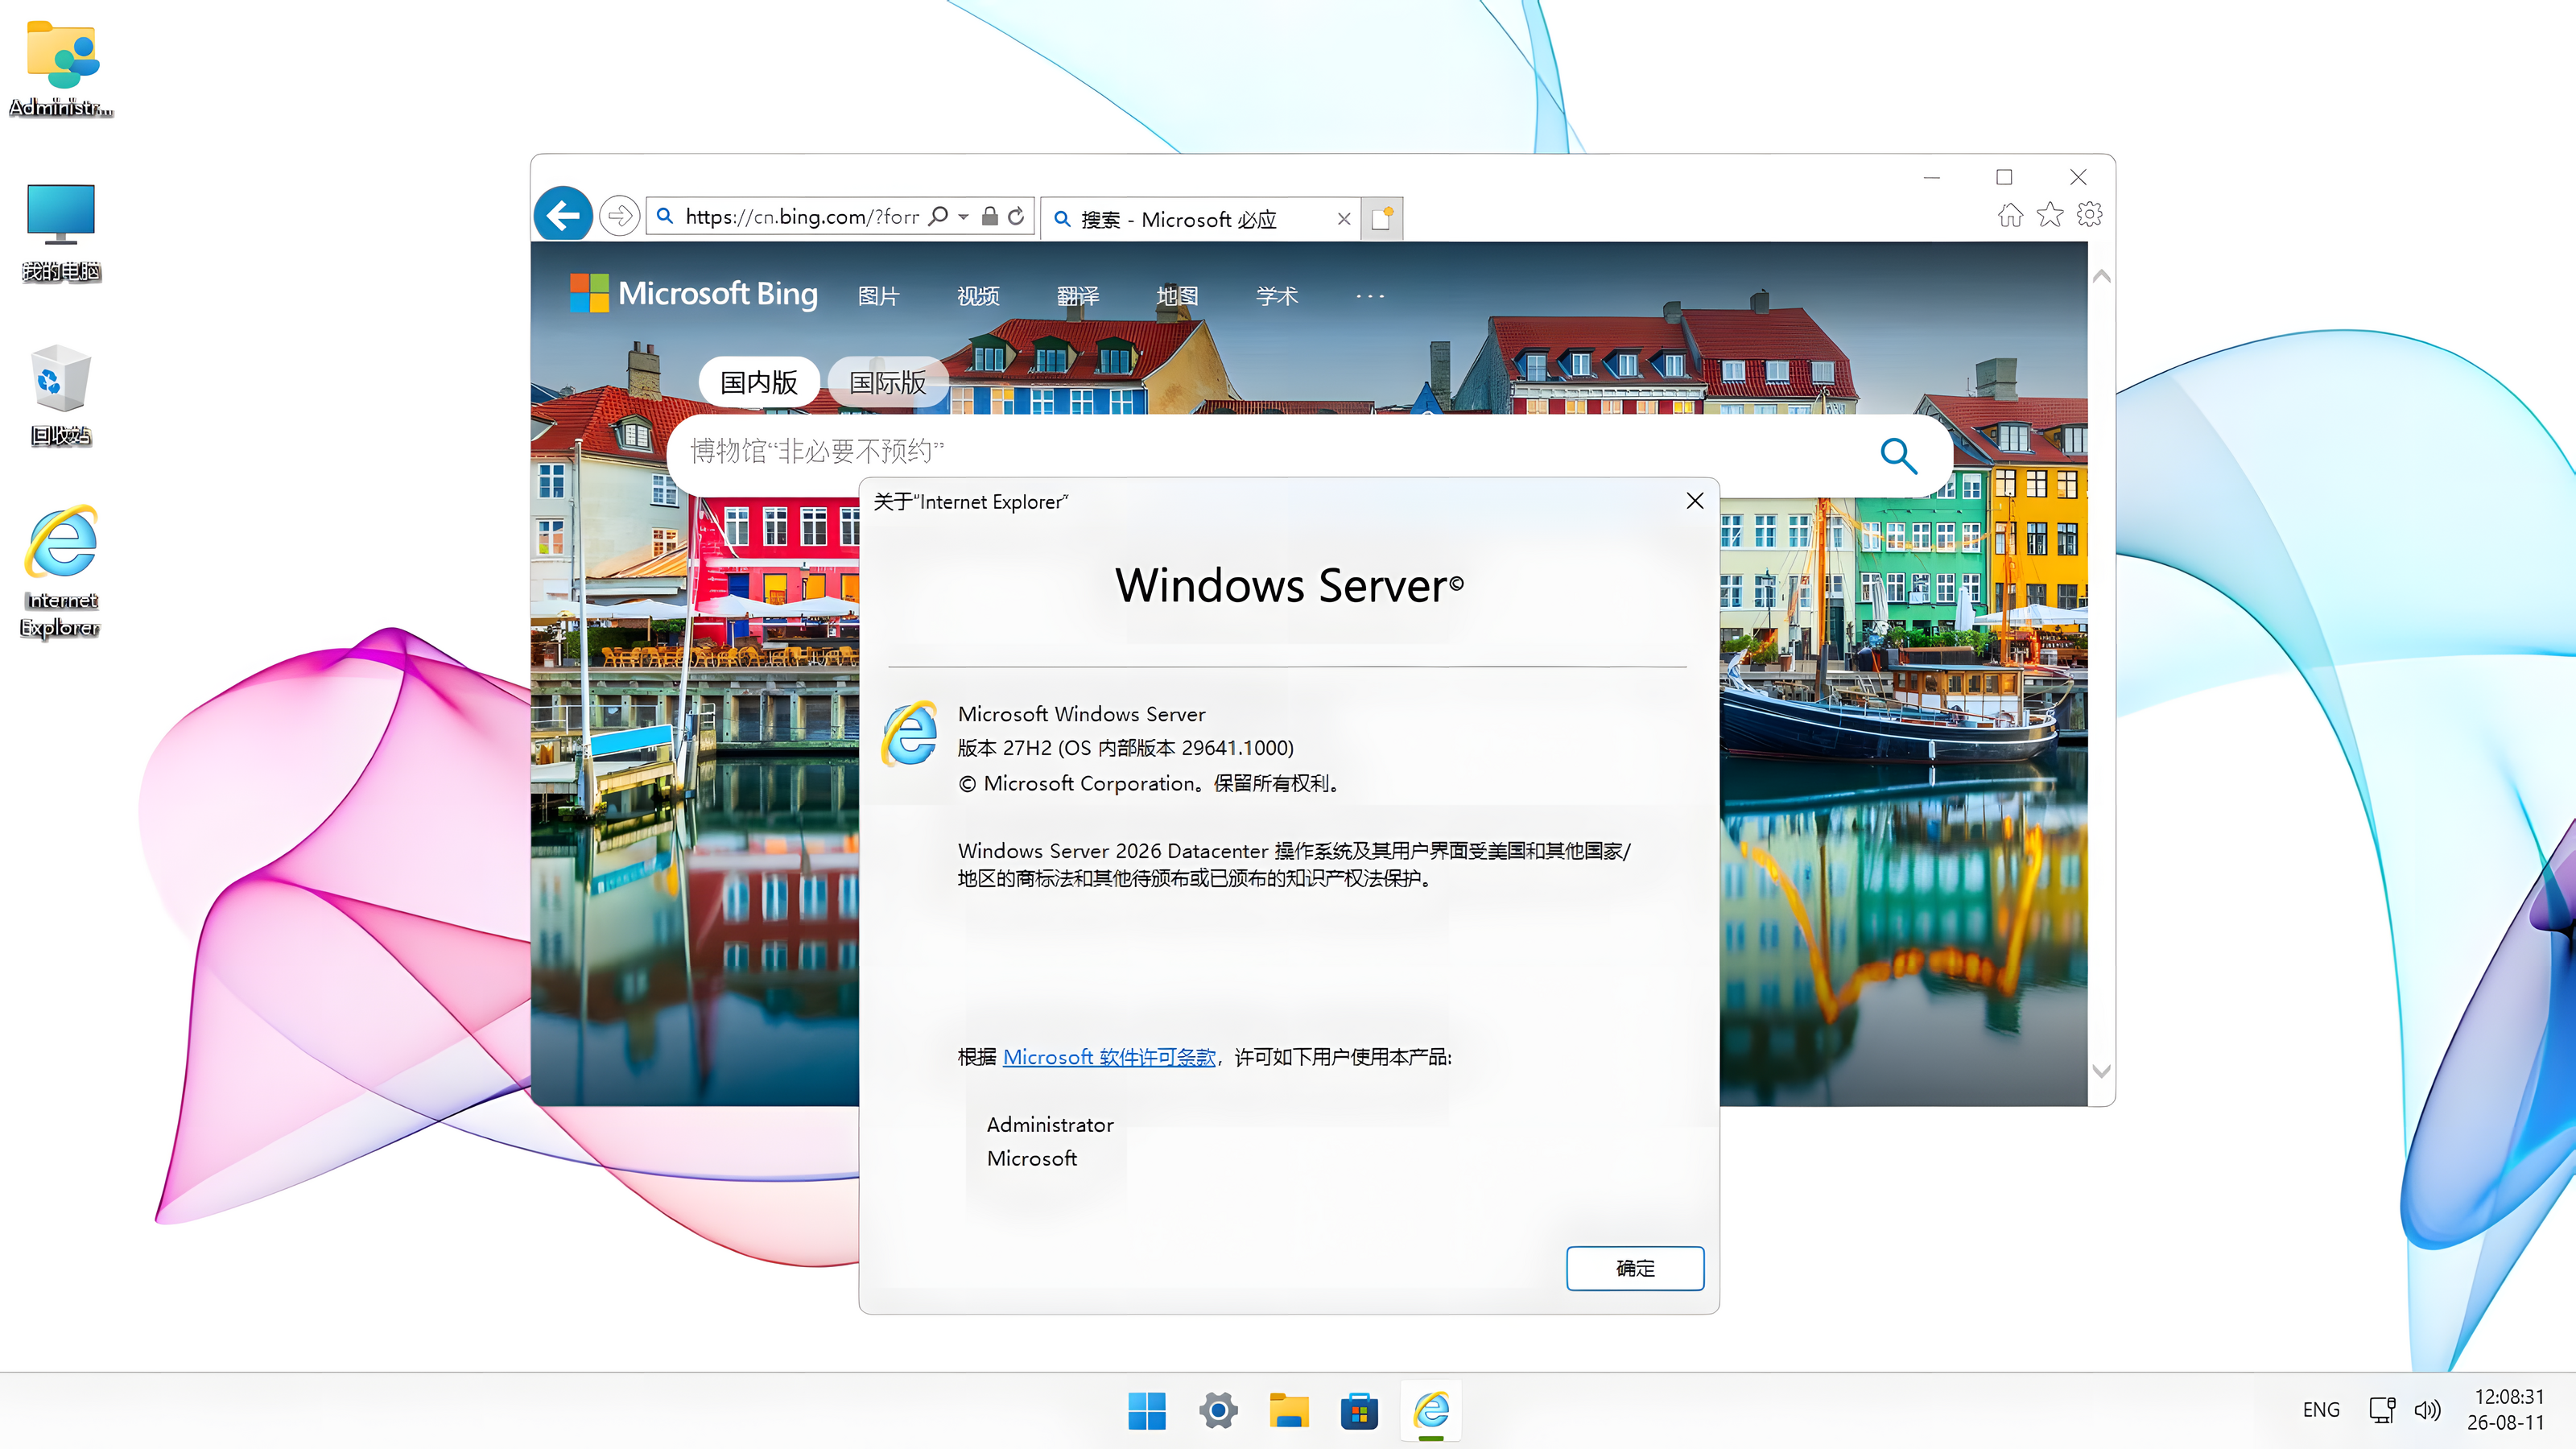Viewport: 2576px width, 1449px height.
Task: Click the volume speaker icon in tray
Action: pyautogui.click(x=2428, y=1410)
